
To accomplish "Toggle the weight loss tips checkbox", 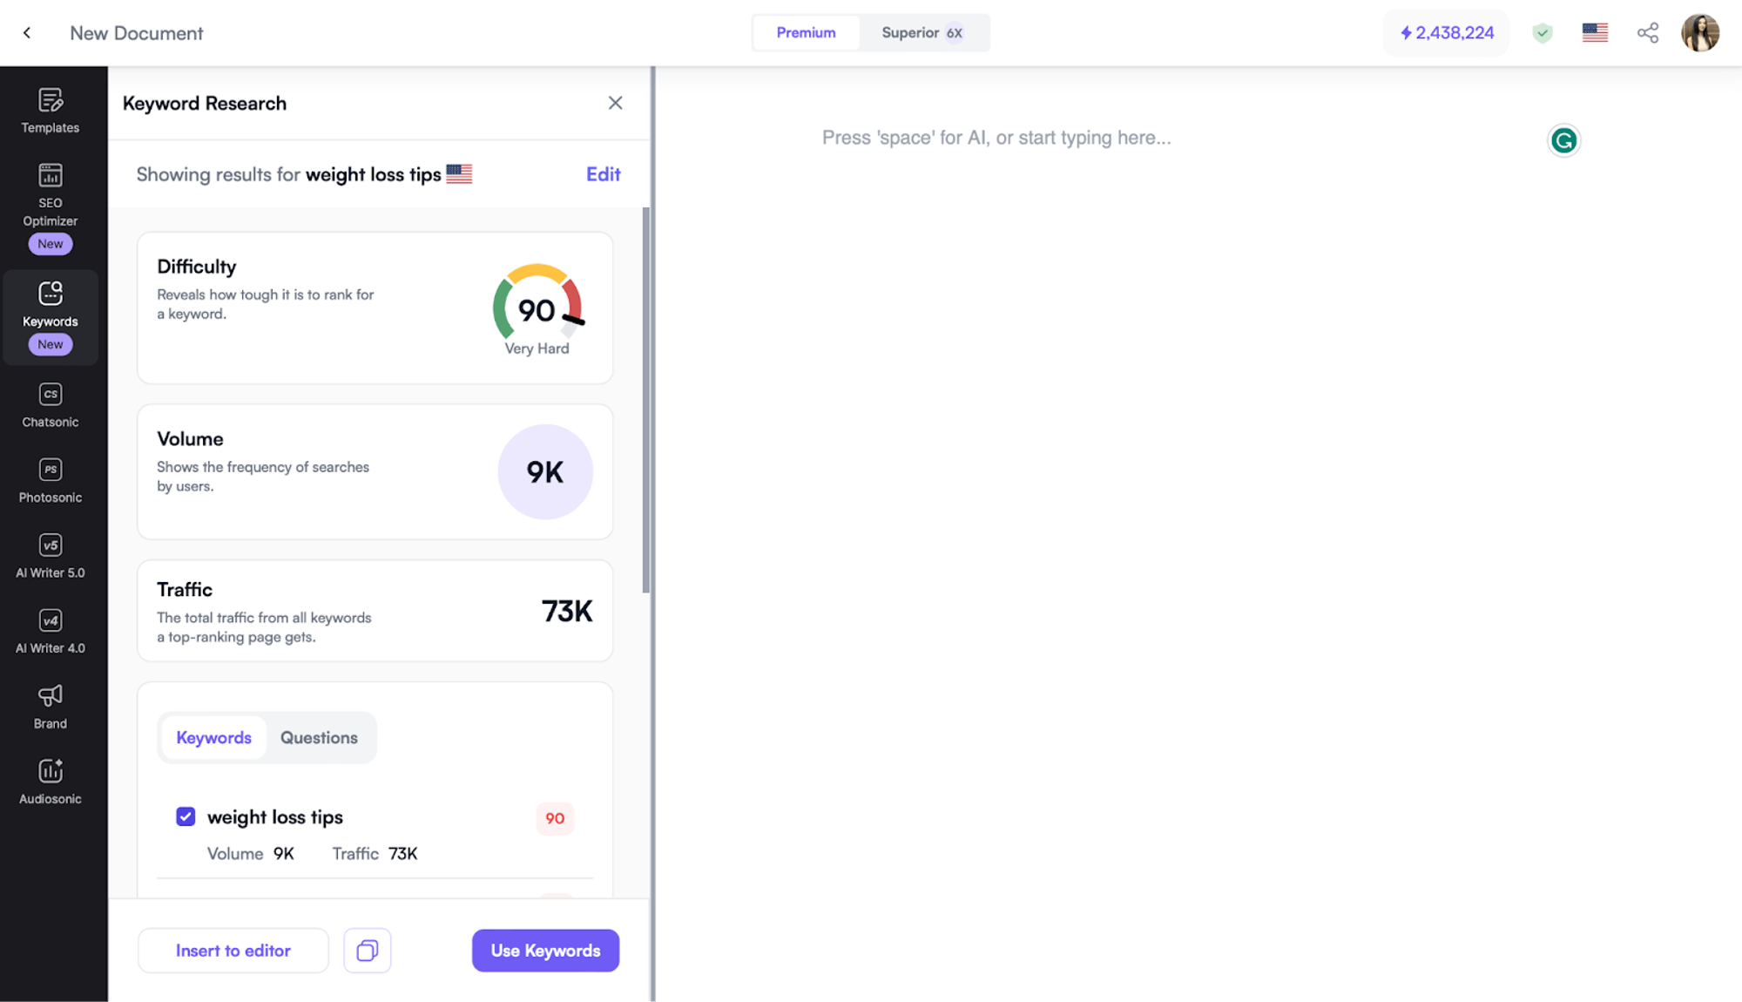I will 185,816.
